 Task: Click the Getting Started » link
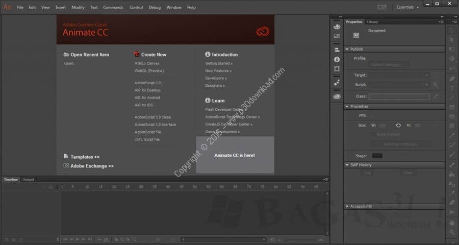pos(219,63)
